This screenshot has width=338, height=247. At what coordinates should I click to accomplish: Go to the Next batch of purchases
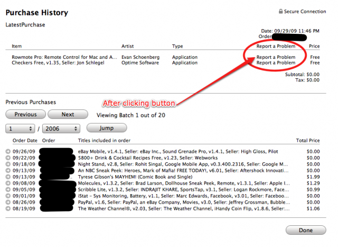click(68, 114)
